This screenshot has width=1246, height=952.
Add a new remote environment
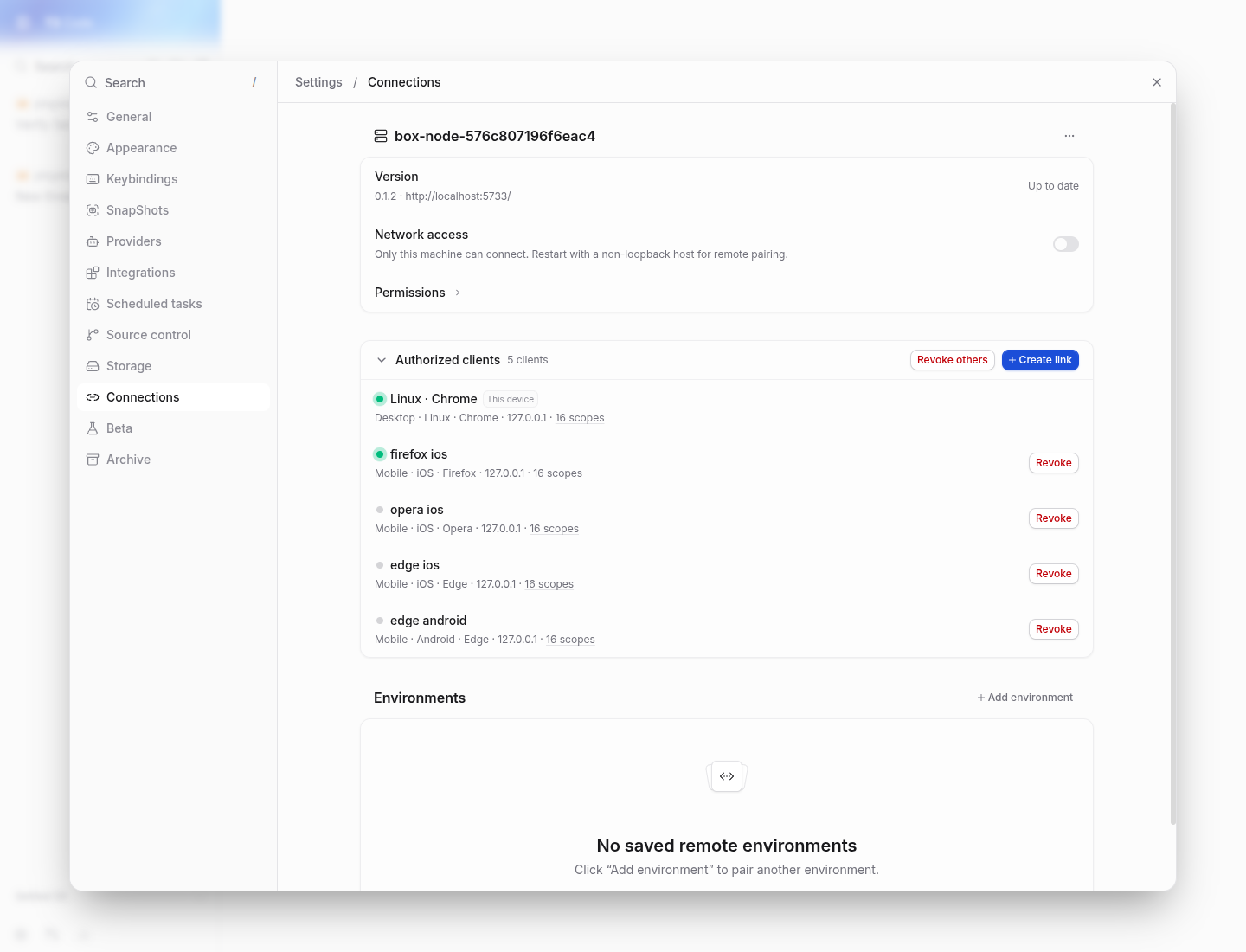point(1025,698)
